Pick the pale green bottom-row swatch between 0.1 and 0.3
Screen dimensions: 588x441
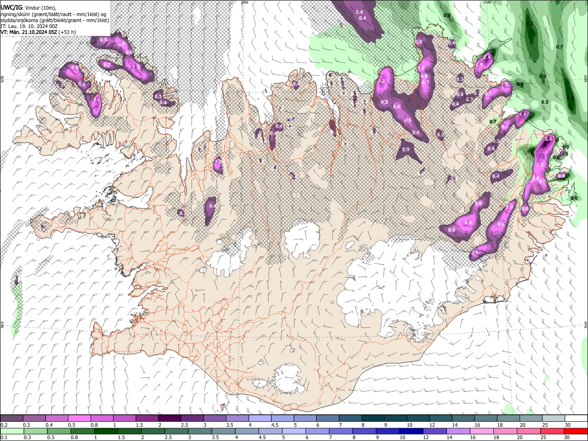(12, 431)
